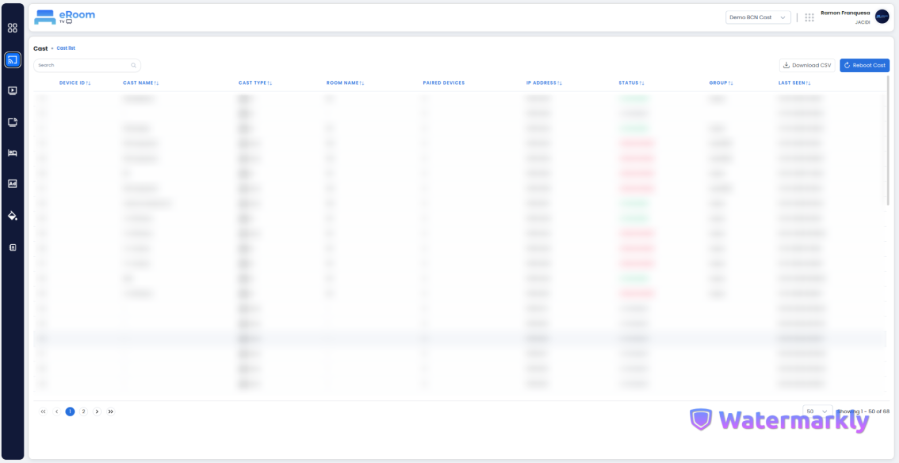
Task: Open the Demo BCN Cast dropdown
Action: [758, 18]
